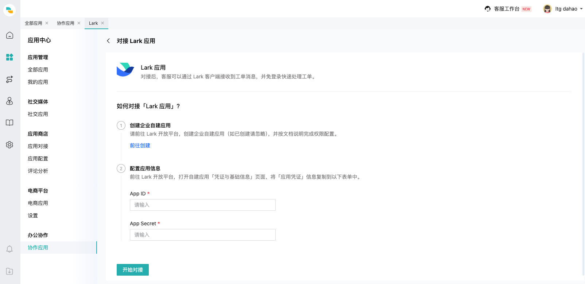Screen dimensions: 585x284
Task: Click the home icon in left sidebar
Action: click(x=9, y=35)
